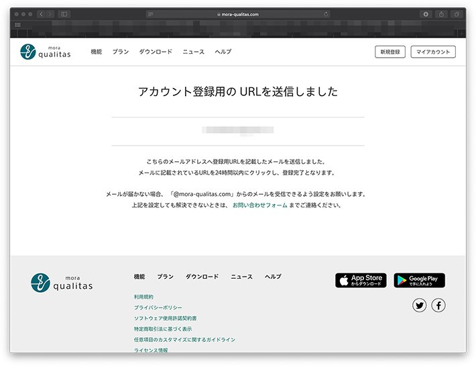Reload the page with refresh icon

tap(326, 14)
